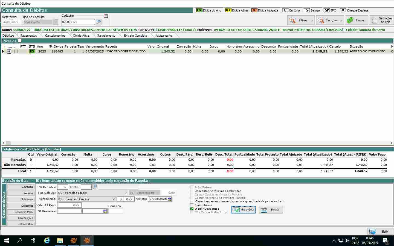Click the Definições de Tela button
394x246 pixels.
pyautogui.click(x=381, y=20)
